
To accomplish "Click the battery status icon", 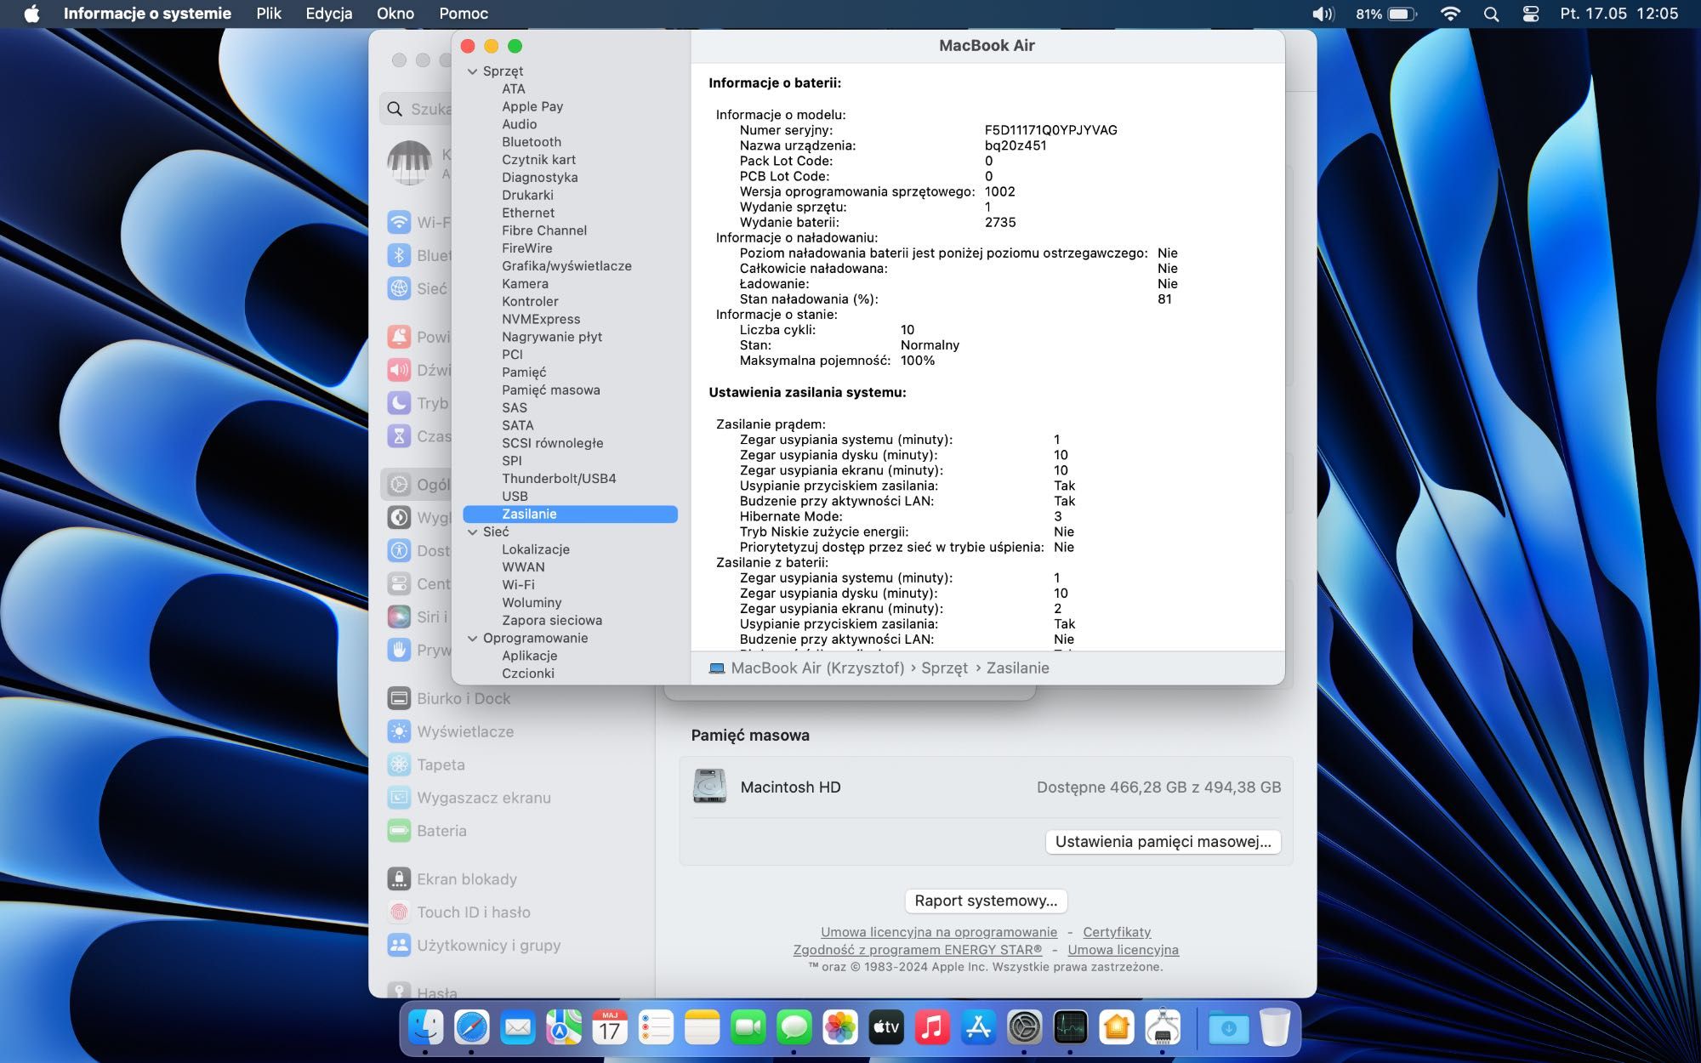I will pyautogui.click(x=1402, y=14).
